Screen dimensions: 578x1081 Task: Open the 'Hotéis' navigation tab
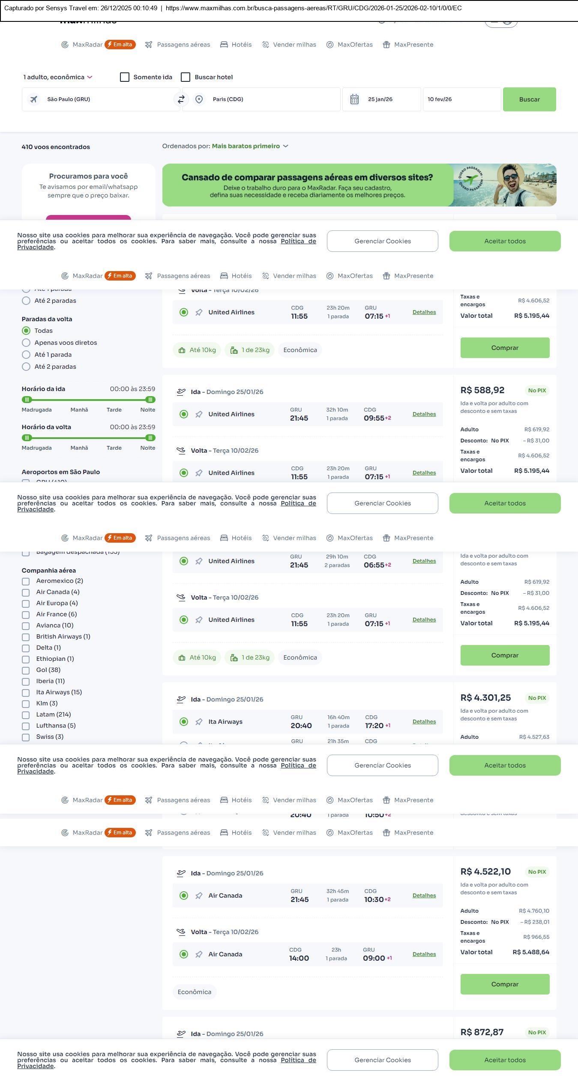pos(236,45)
